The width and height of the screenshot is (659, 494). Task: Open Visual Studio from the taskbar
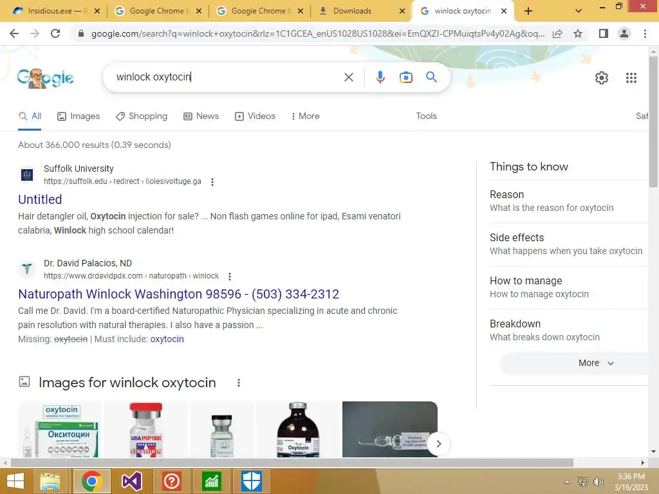pos(131,481)
